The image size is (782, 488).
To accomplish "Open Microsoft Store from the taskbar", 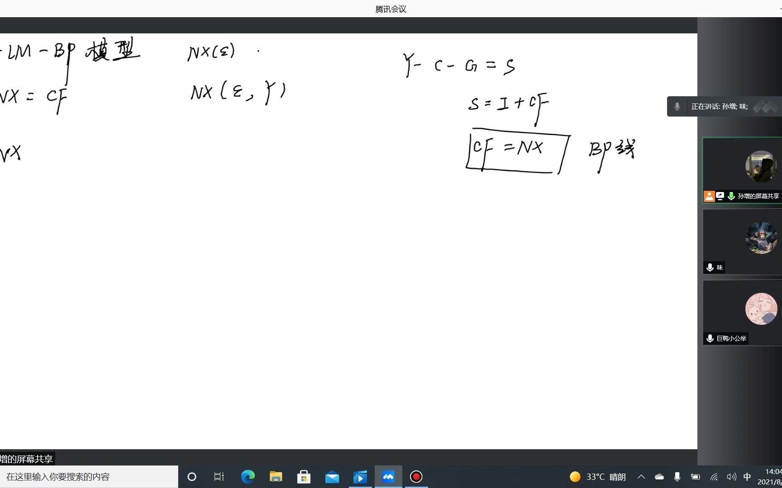I will click(304, 477).
